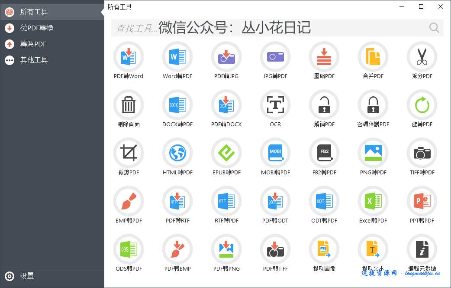Viewport: 451px width, 288px height.
Task: Launch DOCX轉PDF converter
Action: tap(177, 105)
